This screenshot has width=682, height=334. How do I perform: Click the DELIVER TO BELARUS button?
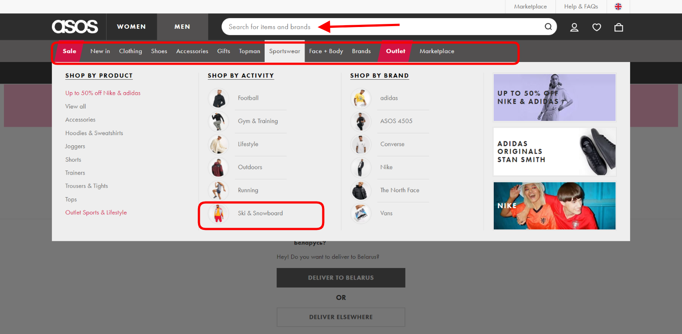click(x=341, y=278)
